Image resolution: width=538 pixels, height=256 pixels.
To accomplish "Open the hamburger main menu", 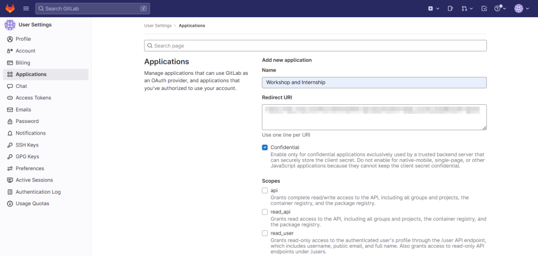I will [26, 8].
